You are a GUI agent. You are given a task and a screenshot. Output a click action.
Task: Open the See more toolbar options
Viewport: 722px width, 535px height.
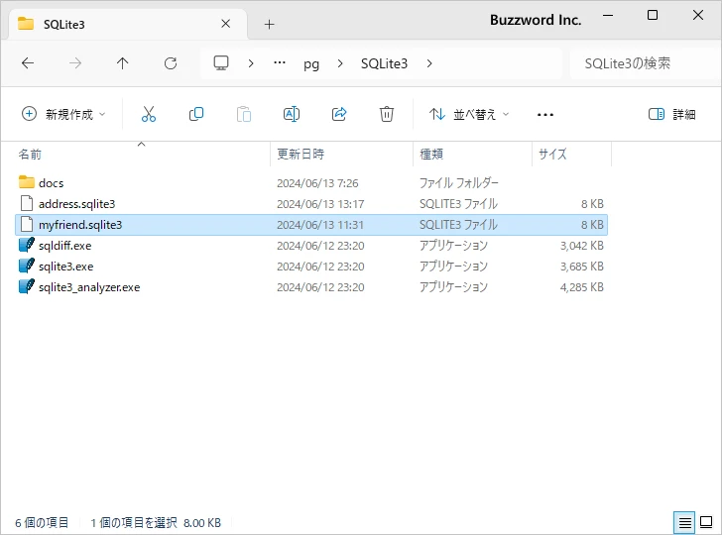(545, 115)
